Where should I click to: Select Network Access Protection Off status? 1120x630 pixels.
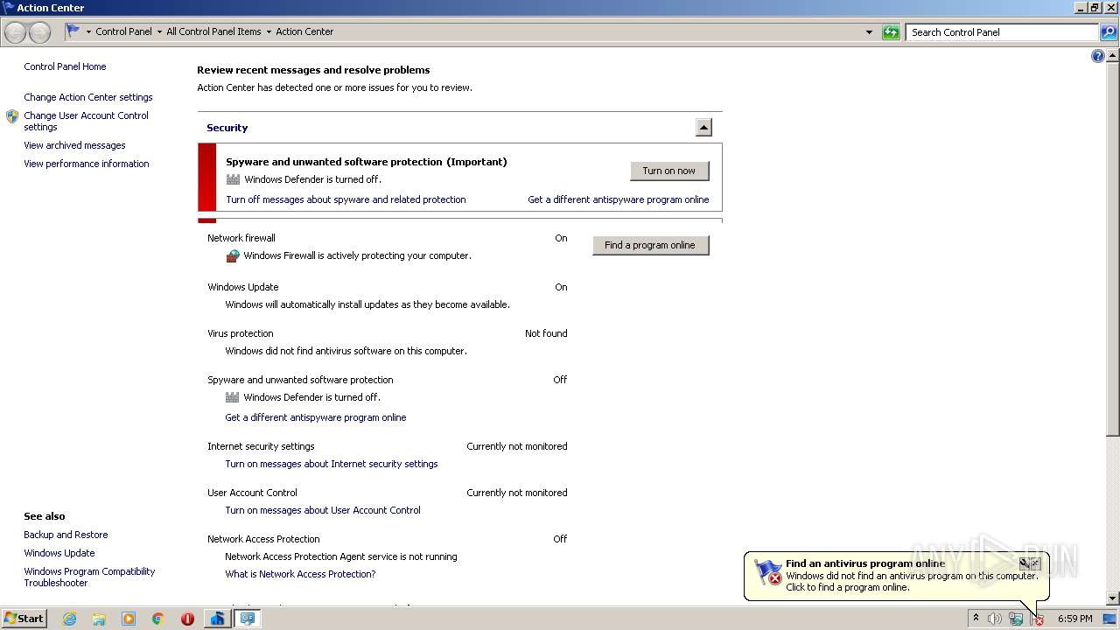(560, 539)
